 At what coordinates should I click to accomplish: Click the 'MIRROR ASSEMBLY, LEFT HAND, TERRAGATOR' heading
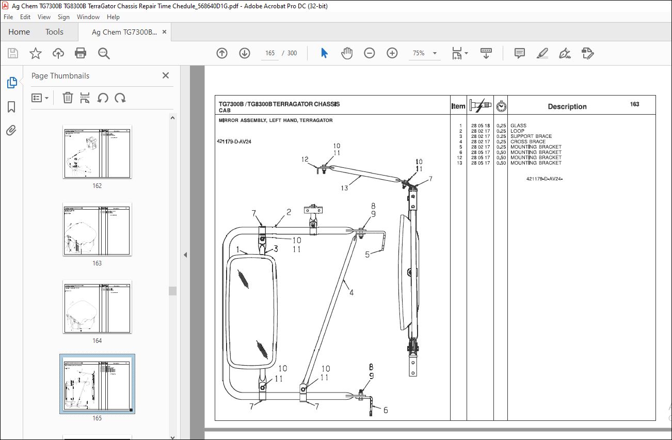coord(276,120)
